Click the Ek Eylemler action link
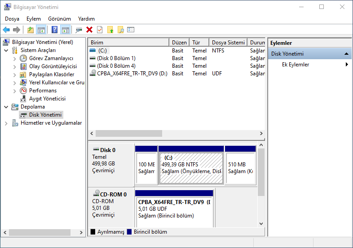353x248 pixels. pos(296,65)
